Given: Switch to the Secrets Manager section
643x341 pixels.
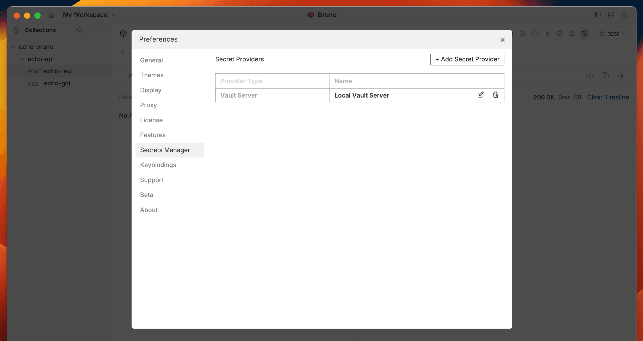Looking at the screenshot, I should point(165,150).
